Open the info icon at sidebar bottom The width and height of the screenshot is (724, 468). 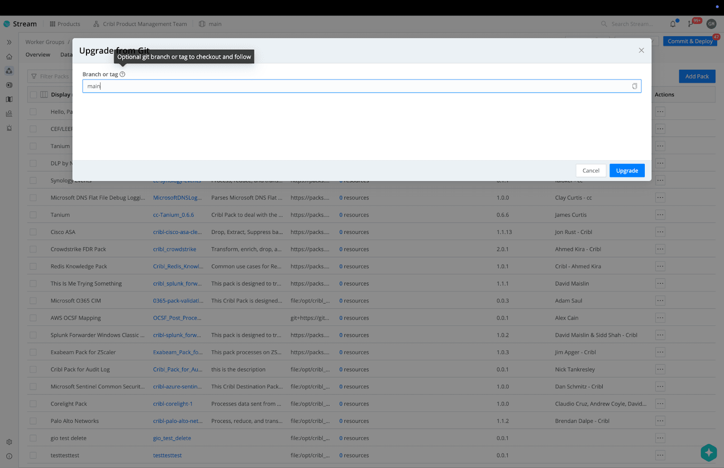point(9,456)
